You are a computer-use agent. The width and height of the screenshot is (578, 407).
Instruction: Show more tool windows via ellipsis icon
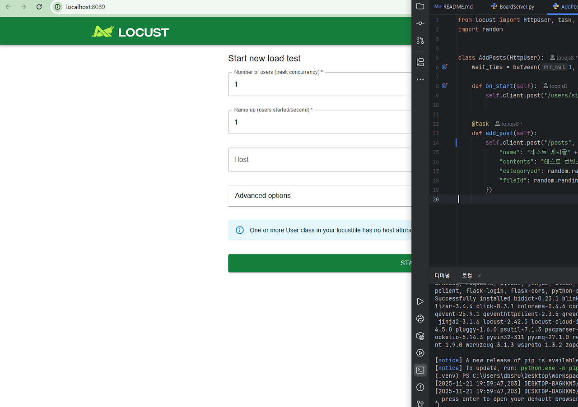tap(420, 79)
